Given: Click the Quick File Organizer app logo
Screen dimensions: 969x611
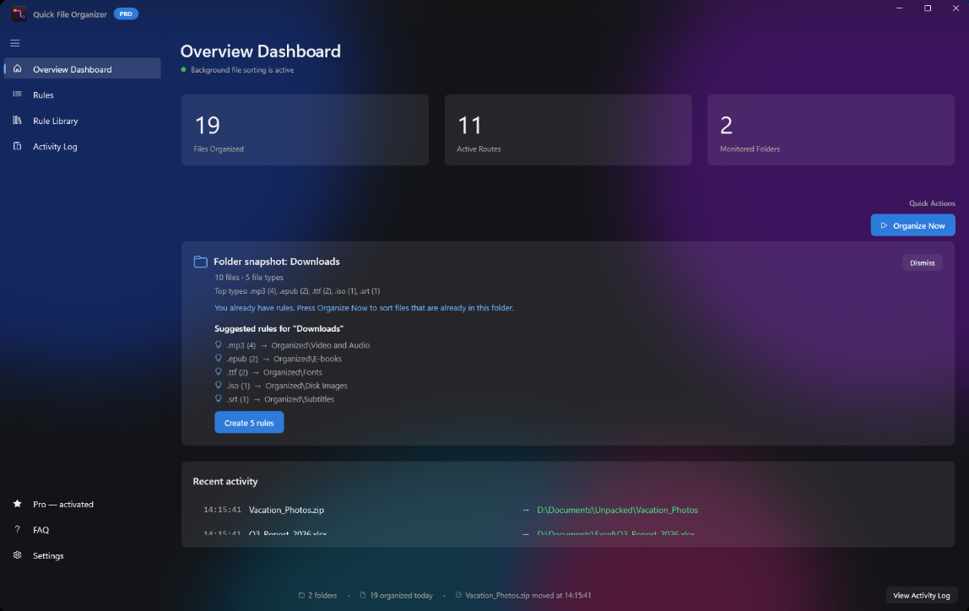Looking at the screenshot, I should point(19,14).
